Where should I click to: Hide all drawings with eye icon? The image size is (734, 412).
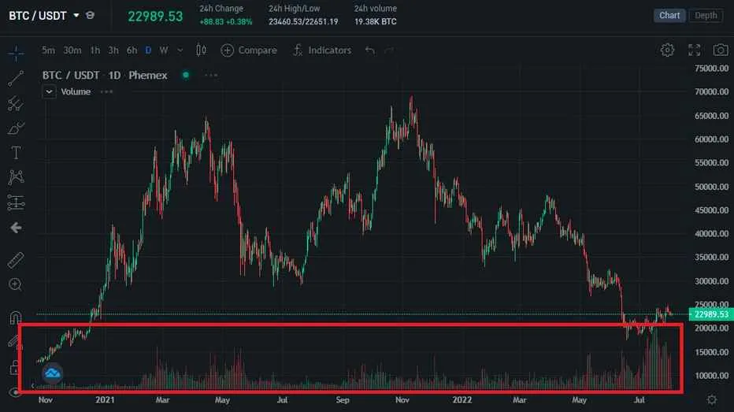click(16, 392)
